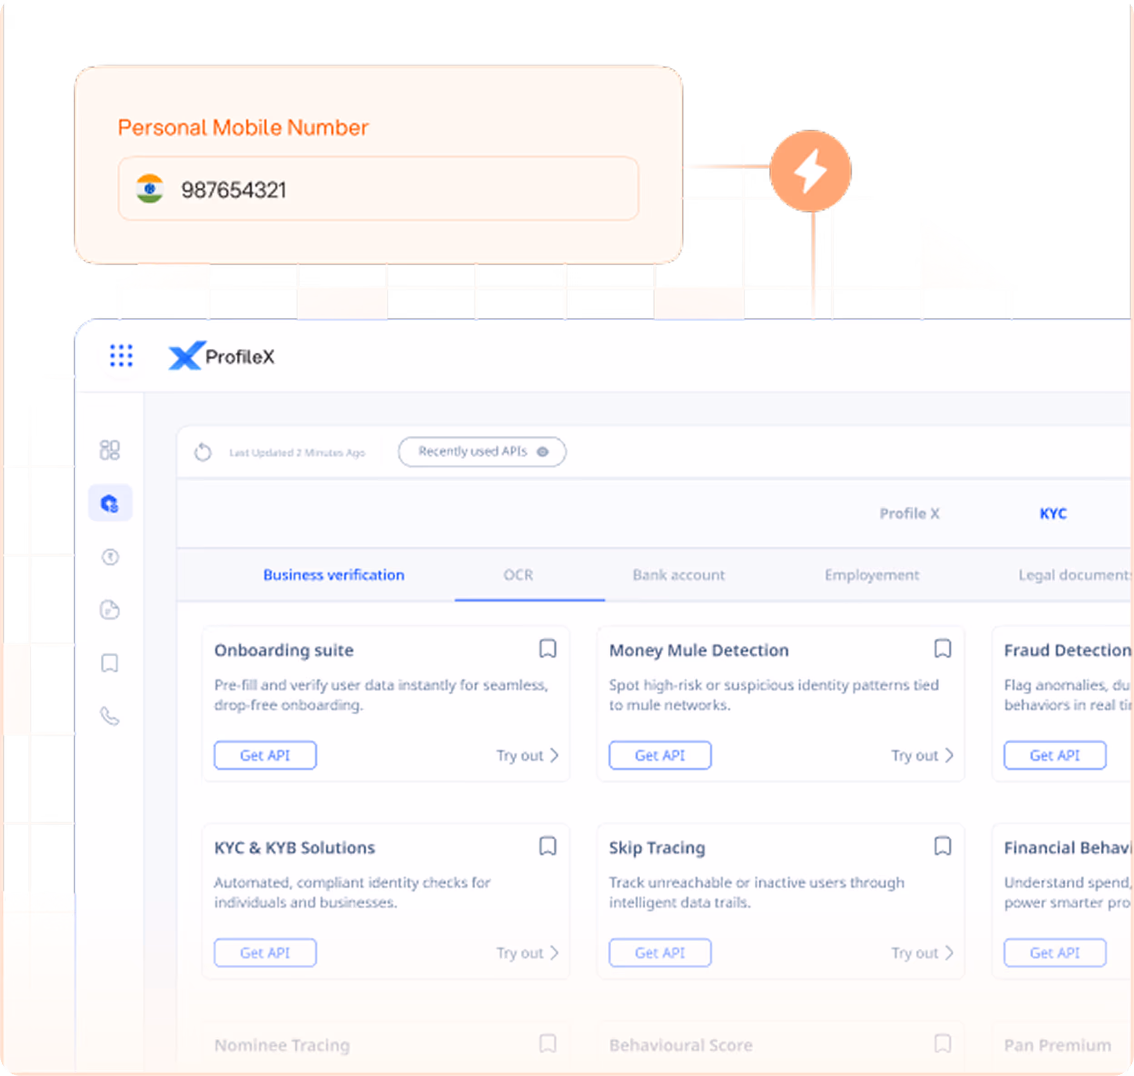1134x1076 pixels.
Task: Try out the Onboarding suite
Action: [528, 755]
